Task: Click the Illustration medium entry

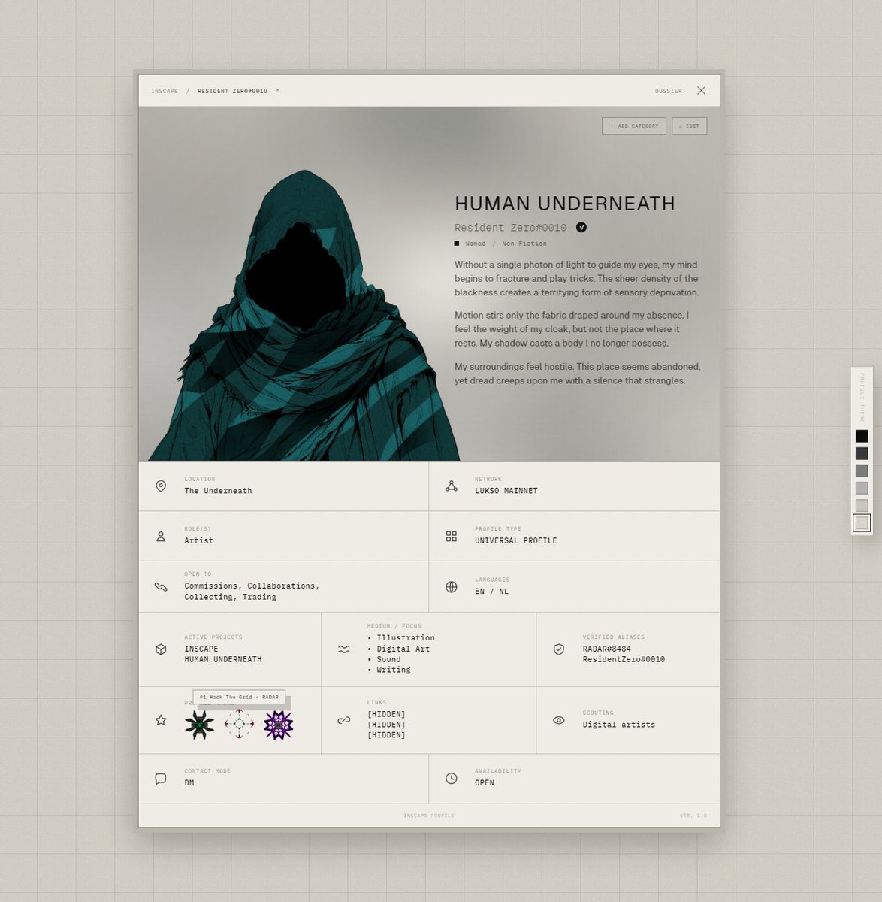Action: (406, 637)
